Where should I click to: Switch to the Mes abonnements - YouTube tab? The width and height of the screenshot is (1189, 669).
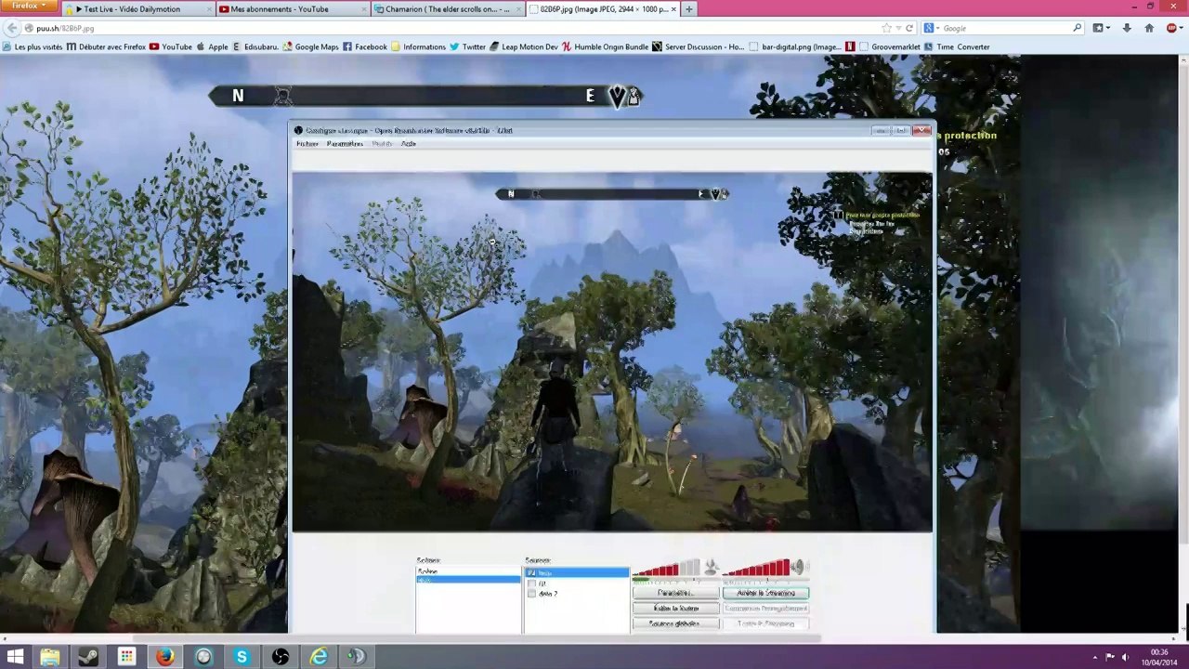click(291, 9)
